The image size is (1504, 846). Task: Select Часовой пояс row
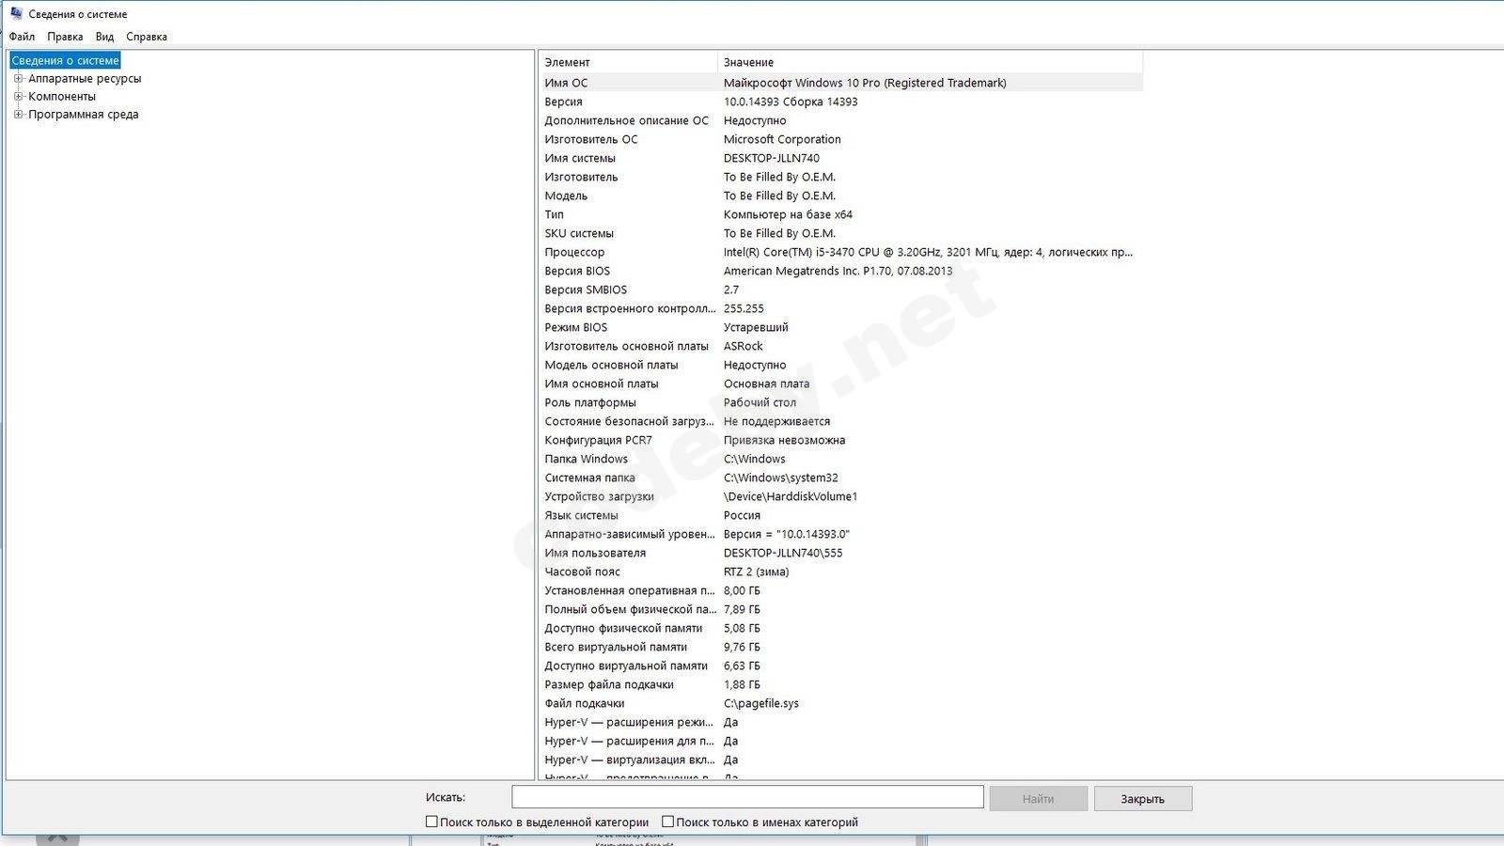click(x=842, y=572)
